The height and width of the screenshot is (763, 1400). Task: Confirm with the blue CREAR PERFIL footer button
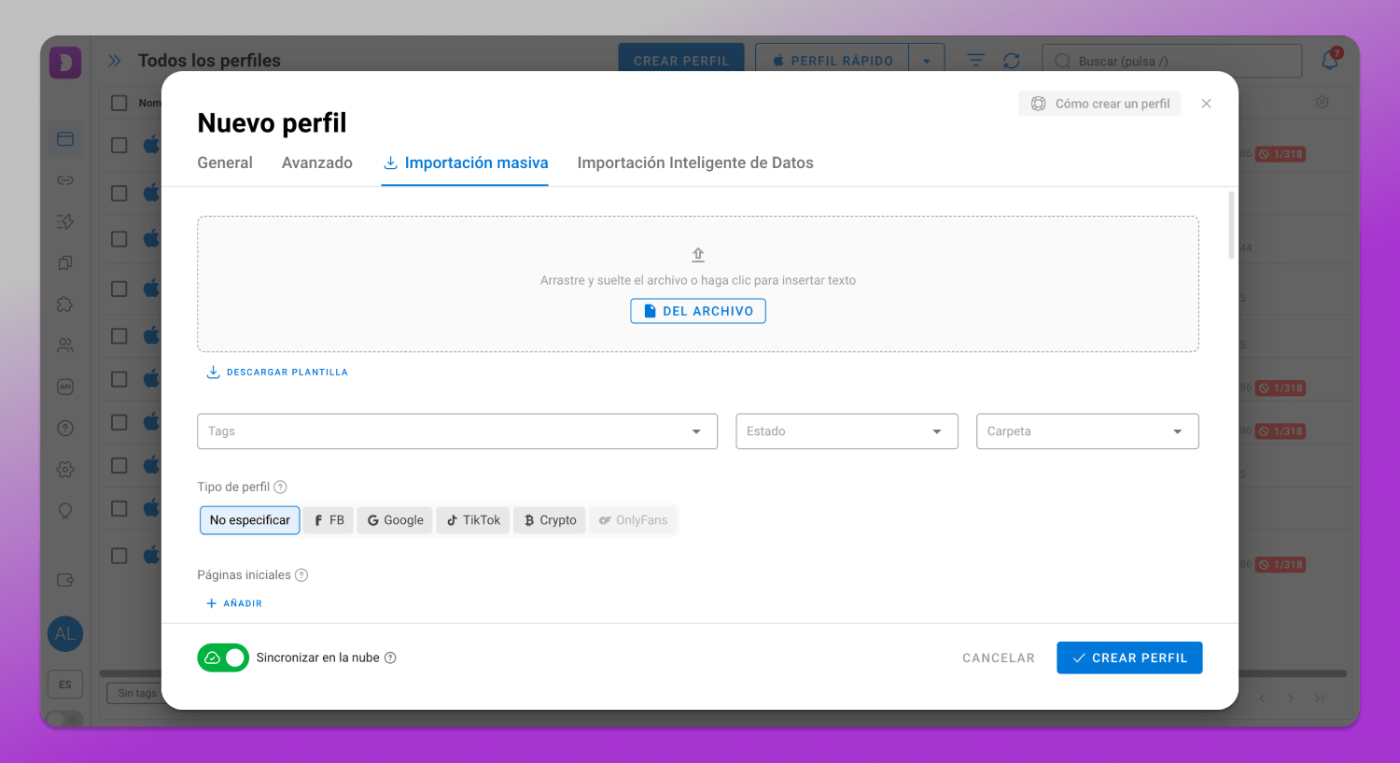1129,657
